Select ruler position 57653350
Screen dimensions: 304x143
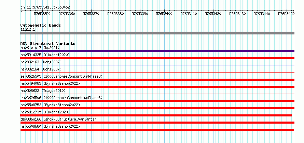[42, 14]
